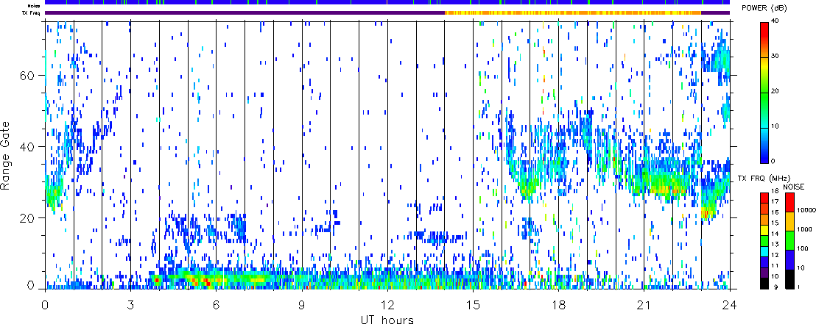Pick the black block of NOISE bar
The height and width of the screenshot is (324, 816).
pyautogui.click(x=790, y=279)
